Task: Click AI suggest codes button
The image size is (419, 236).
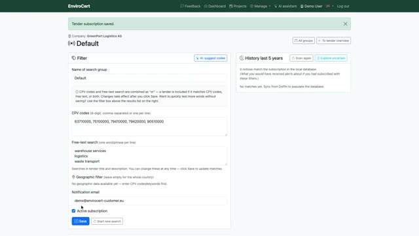Action: point(211,58)
